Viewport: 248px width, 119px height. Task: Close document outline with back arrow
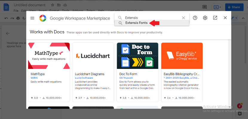(x=7, y=33)
